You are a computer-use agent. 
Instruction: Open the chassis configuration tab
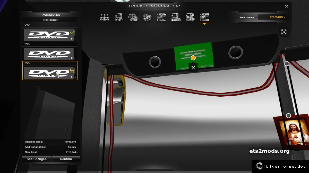point(104,17)
